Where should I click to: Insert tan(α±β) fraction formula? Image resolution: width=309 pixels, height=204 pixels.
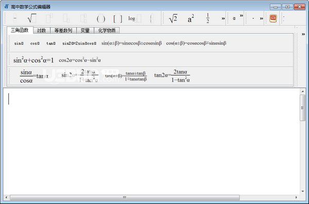pyautogui.click(x=126, y=76)
